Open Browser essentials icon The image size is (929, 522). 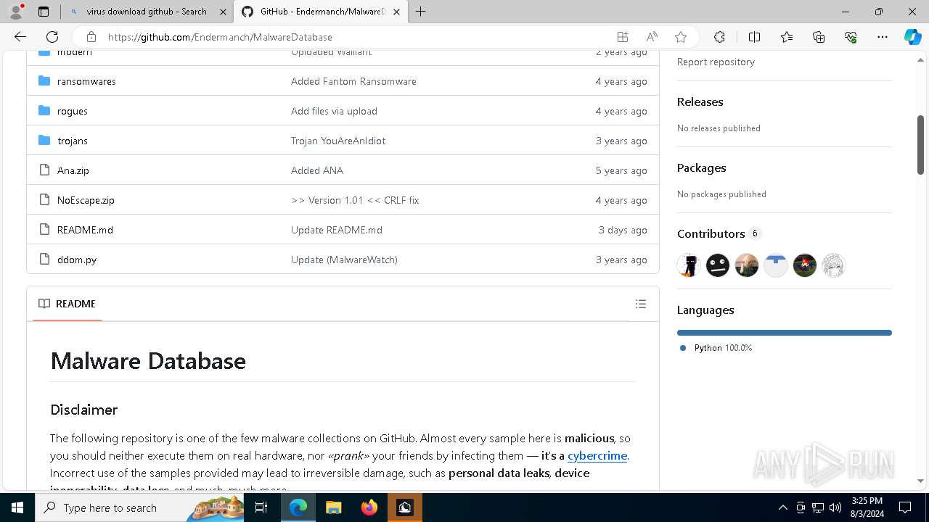click(851, 37)
